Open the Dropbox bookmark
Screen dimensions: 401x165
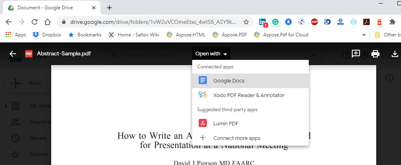(x=47, y=35)
